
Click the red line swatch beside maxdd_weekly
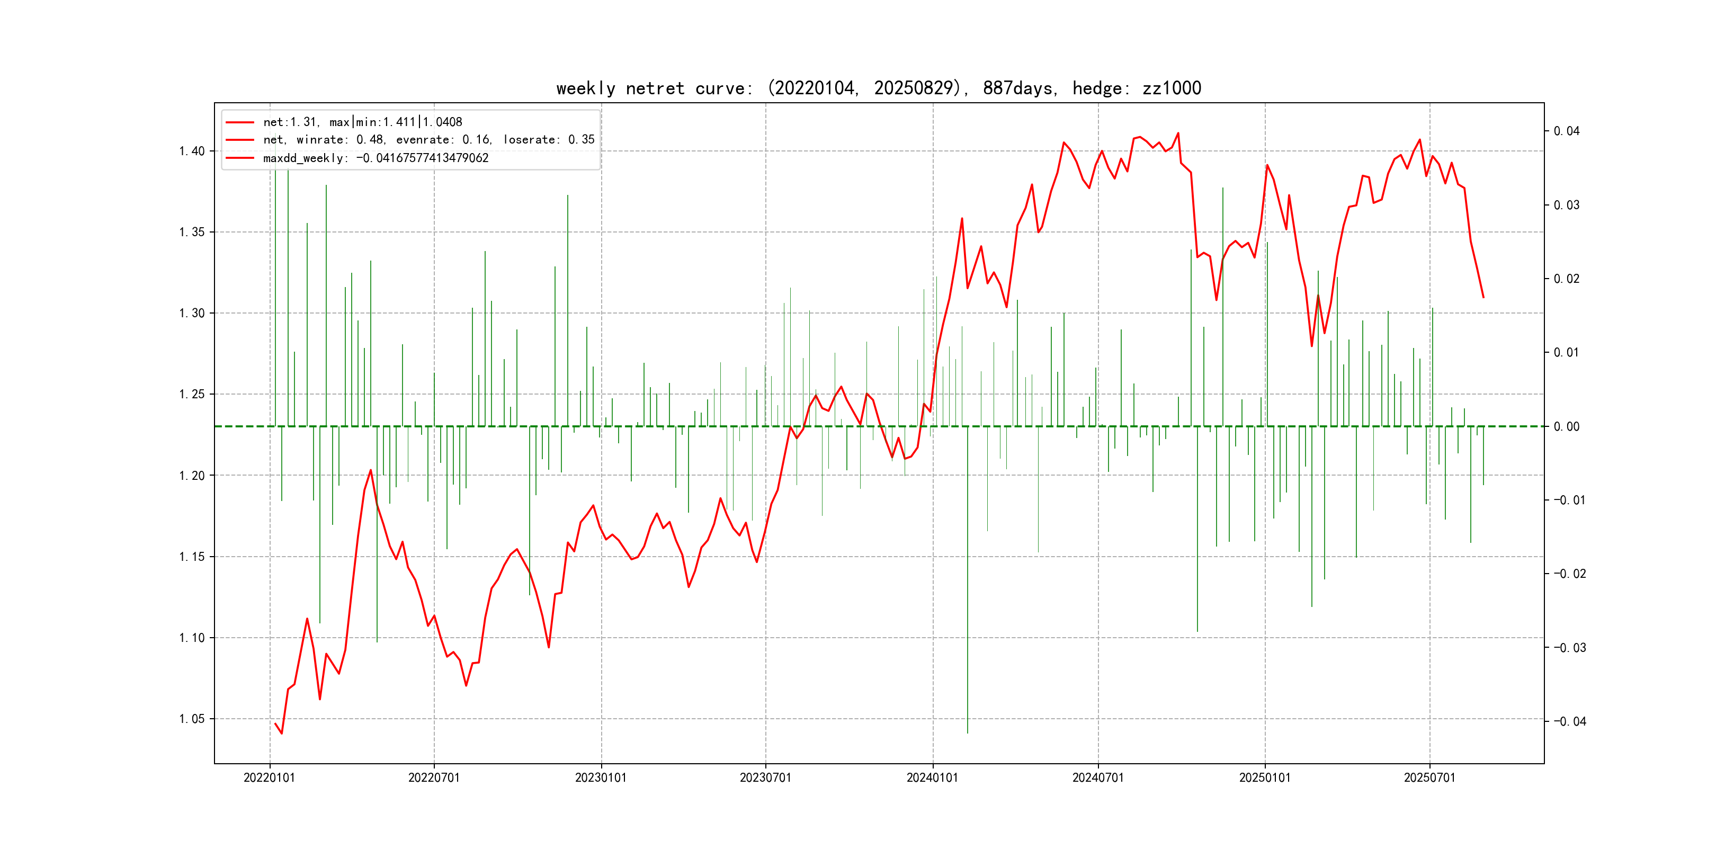pos(240,158)
